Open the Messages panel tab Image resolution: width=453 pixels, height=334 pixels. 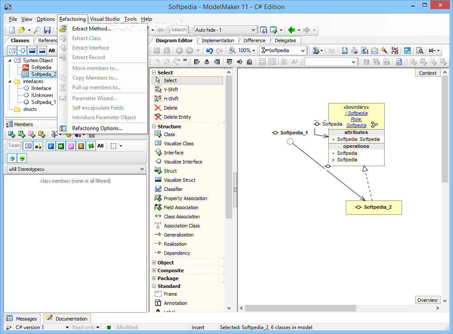[22, 319]
